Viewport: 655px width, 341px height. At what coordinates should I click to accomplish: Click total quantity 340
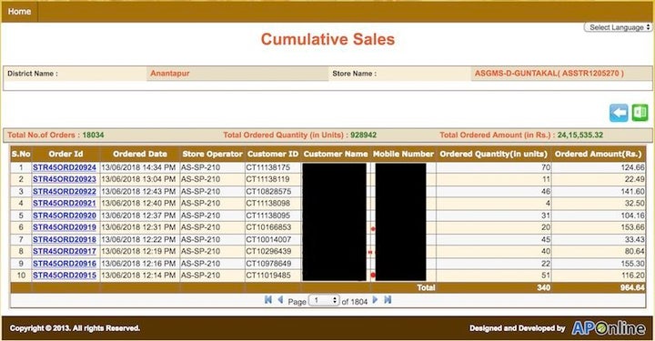click(x=543, y=287)
